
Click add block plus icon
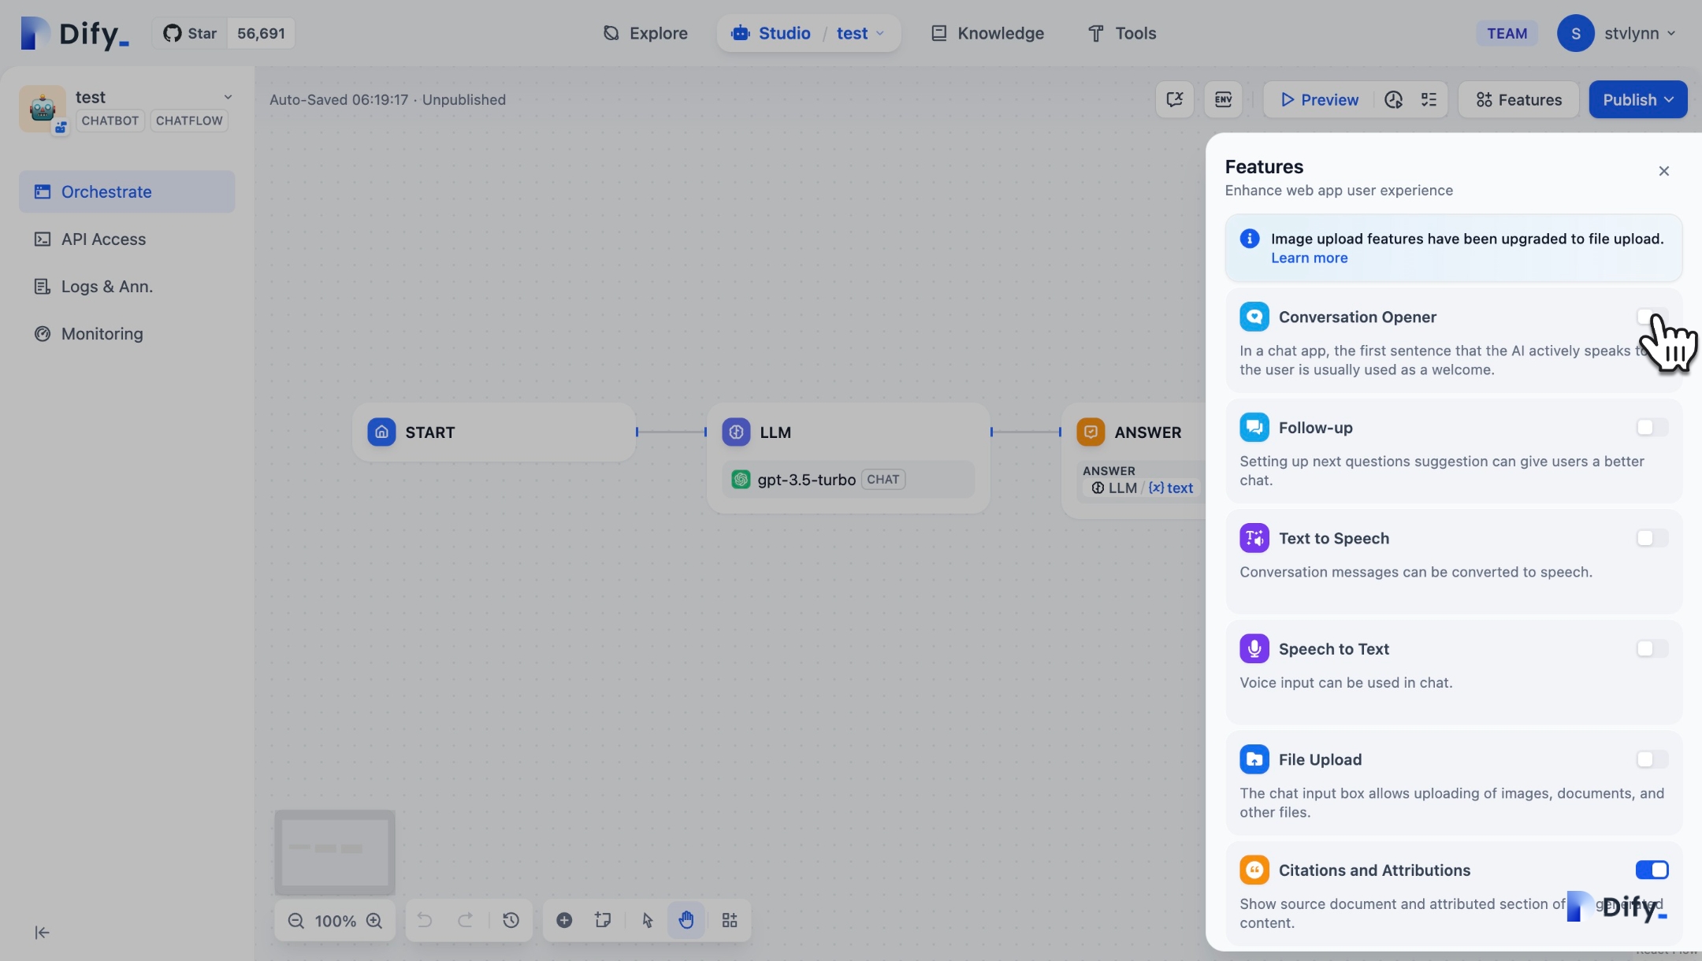[564, 920]
